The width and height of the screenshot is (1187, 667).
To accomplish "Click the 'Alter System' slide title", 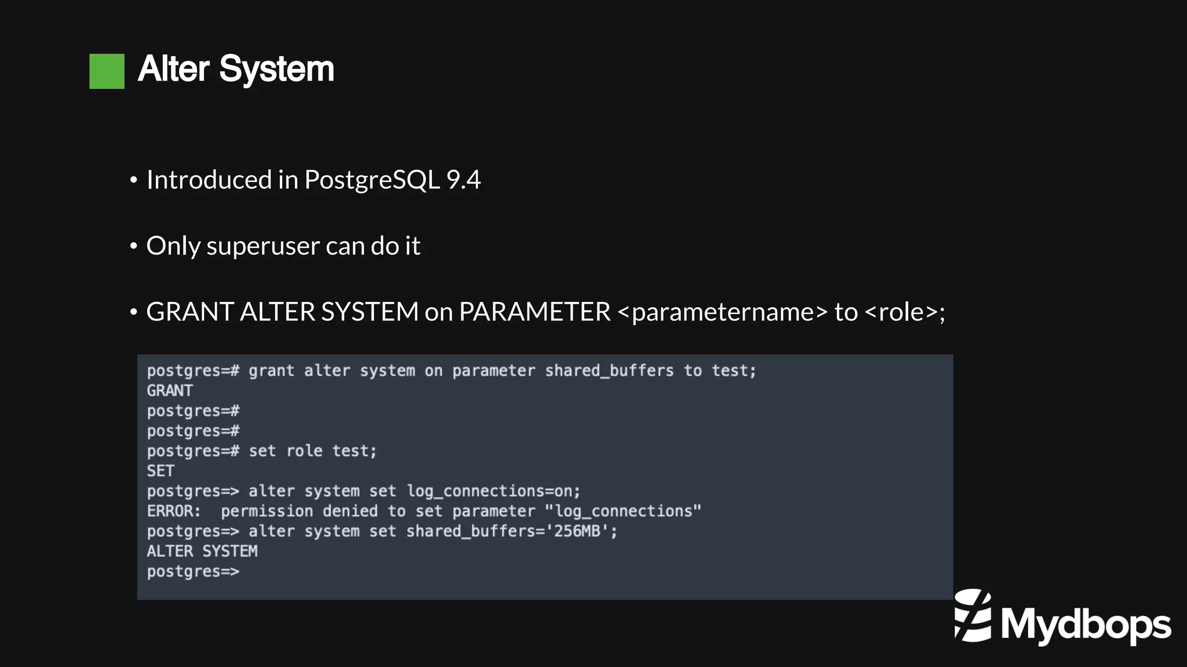I will click(x=236, y=69).
